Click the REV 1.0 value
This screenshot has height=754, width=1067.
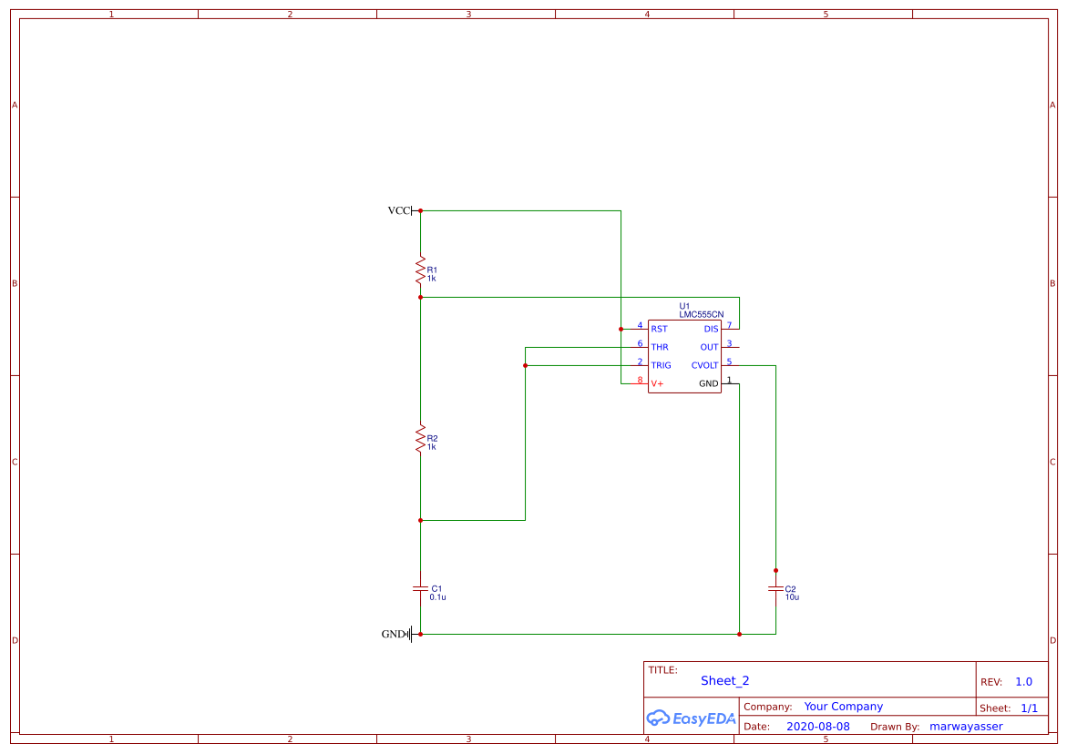[x=1022, y=681]
